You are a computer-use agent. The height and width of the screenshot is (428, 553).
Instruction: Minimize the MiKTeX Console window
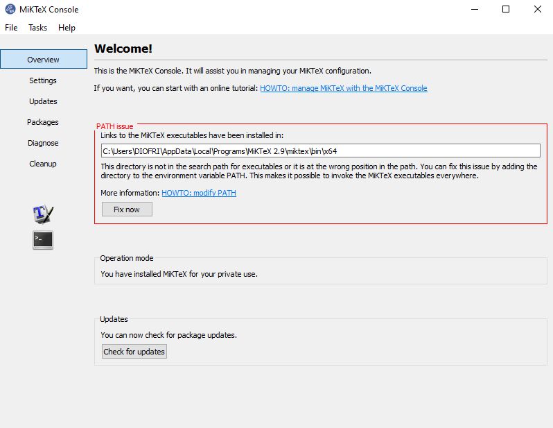pyautogui.click(x=475, y=9)
